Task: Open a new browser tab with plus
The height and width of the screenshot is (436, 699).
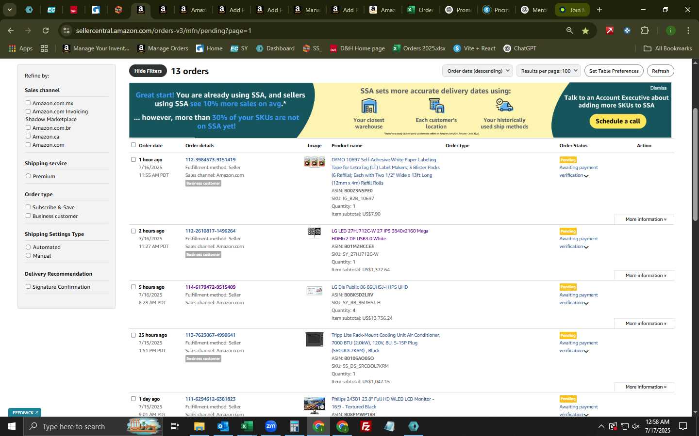Action: click(x=599, y=10)
